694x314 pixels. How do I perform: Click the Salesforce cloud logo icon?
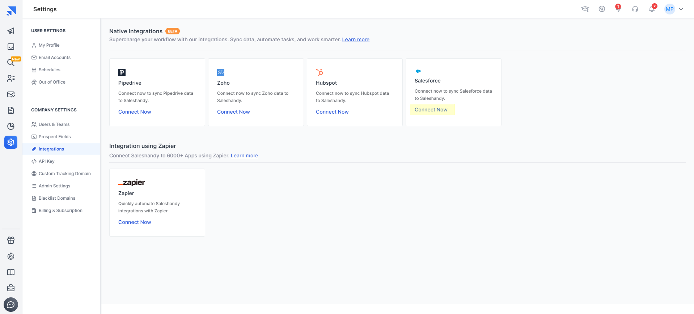pos(418,71)
